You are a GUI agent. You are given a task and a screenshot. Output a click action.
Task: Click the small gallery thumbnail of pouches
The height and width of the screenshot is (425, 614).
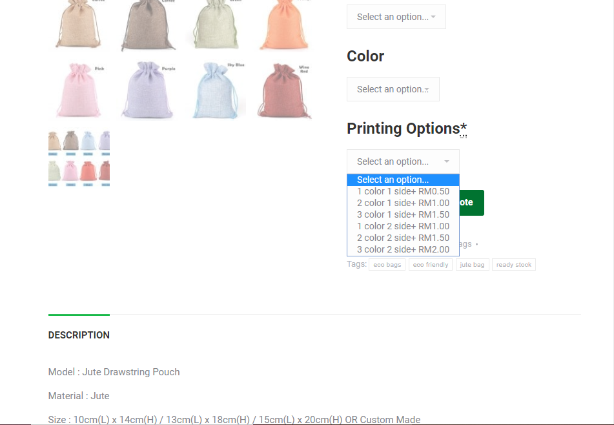tap(79, 158)
